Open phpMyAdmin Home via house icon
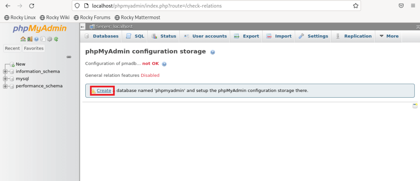This screenshot has height=181, width=420. [23, 39]
